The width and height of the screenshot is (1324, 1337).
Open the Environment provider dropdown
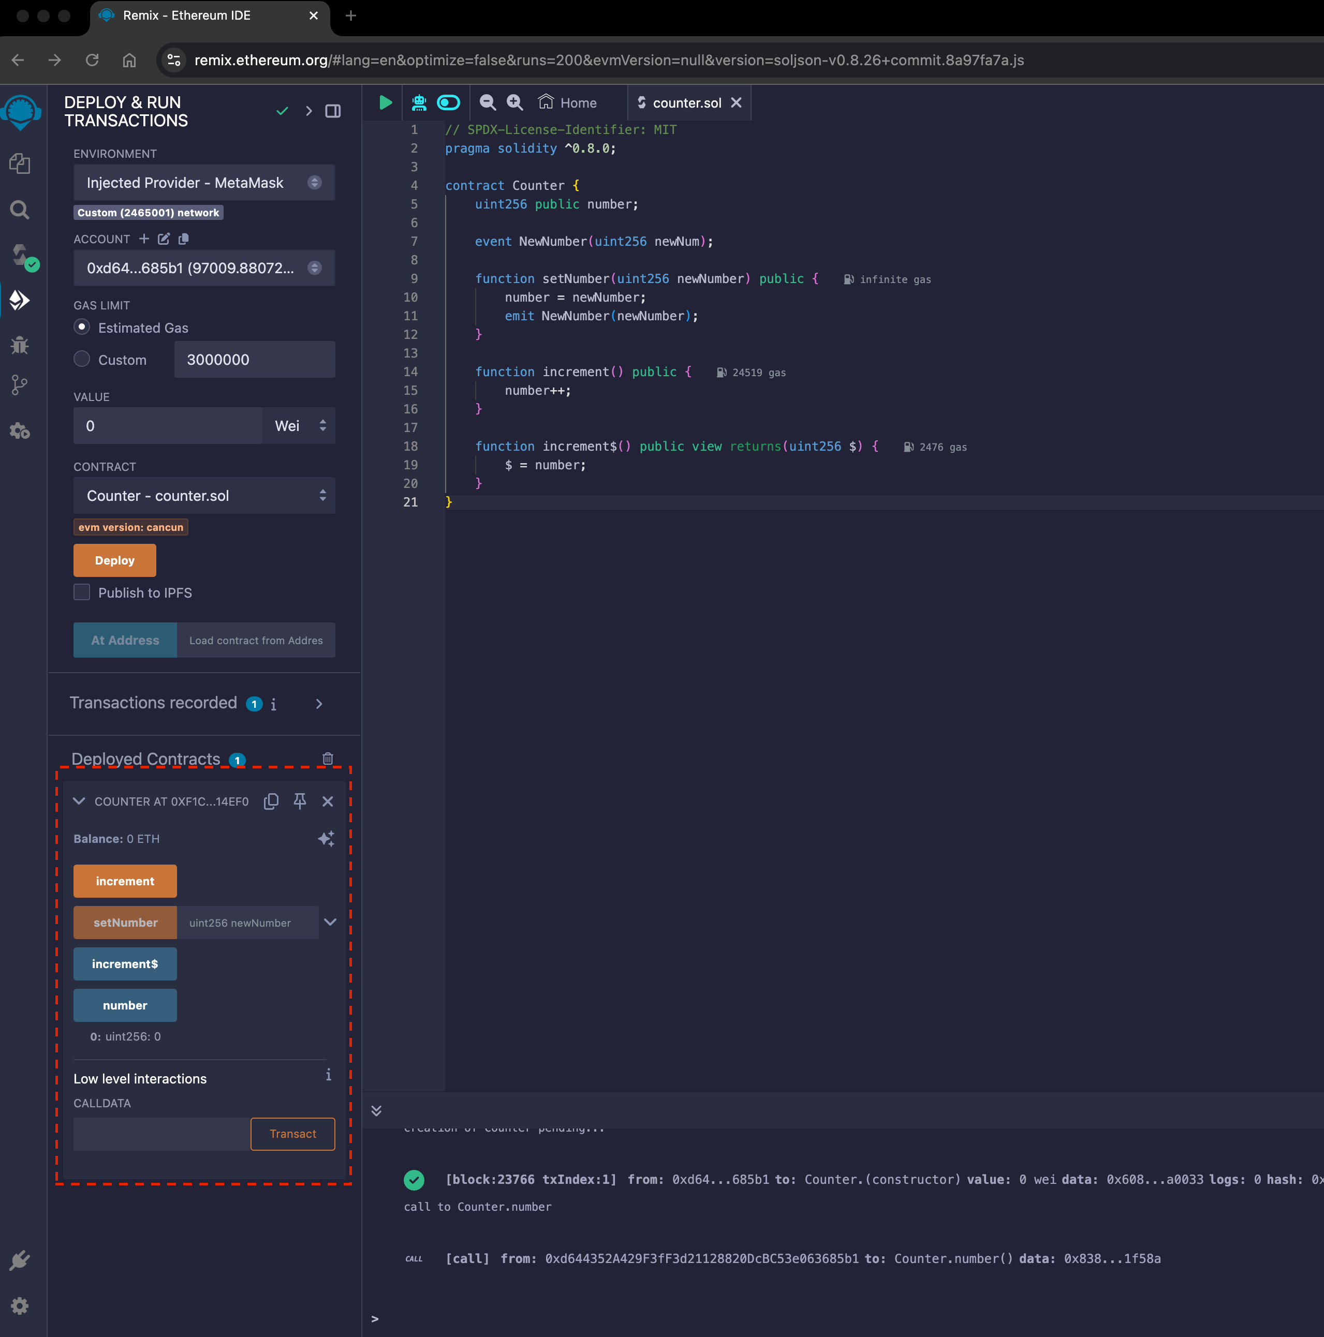tap(204, 183)
